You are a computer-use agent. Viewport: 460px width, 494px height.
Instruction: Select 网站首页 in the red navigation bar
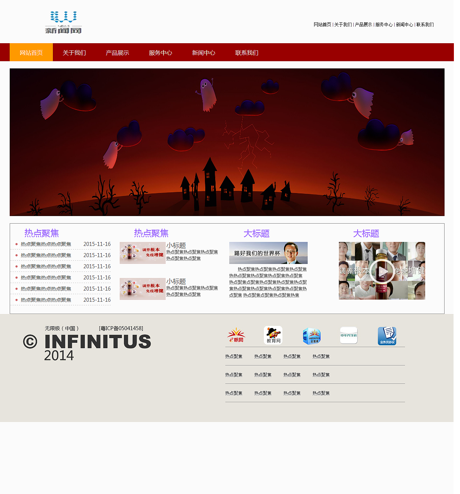coord(31,52)
